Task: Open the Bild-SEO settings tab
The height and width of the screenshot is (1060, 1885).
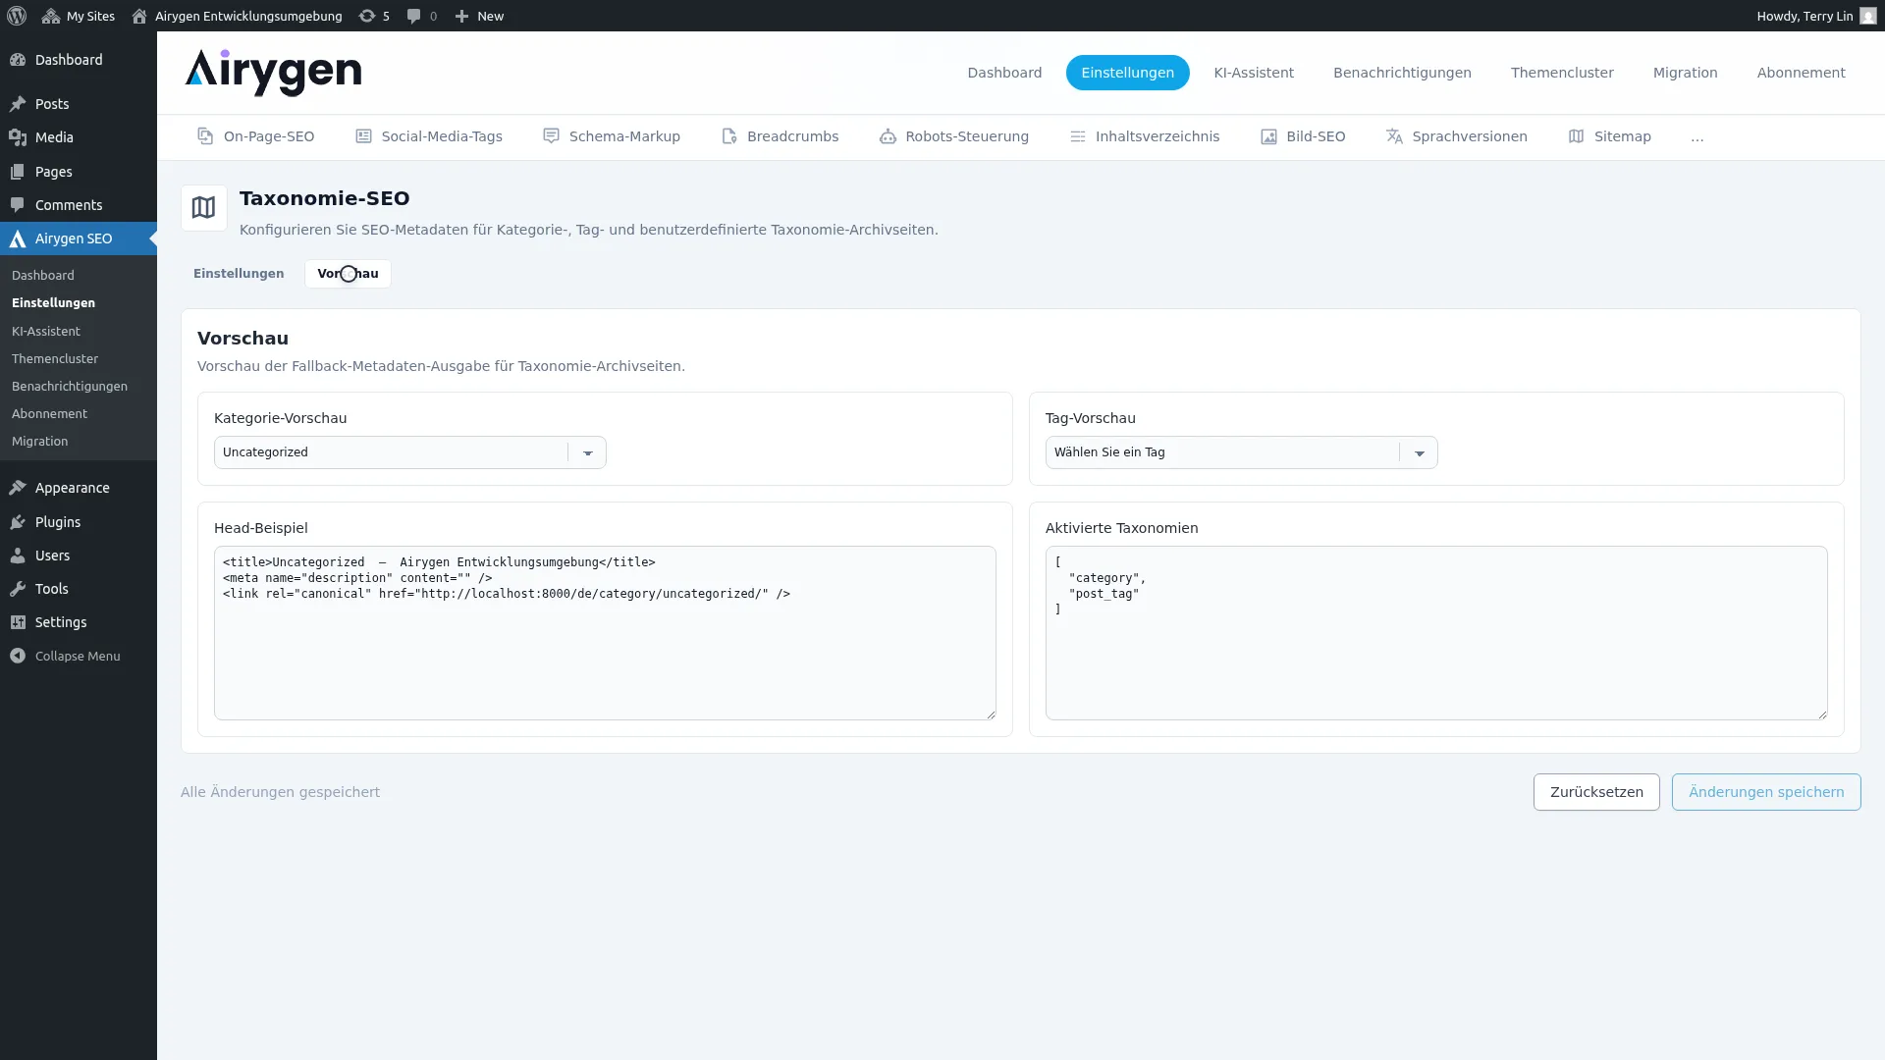Action: (1303, 136)
